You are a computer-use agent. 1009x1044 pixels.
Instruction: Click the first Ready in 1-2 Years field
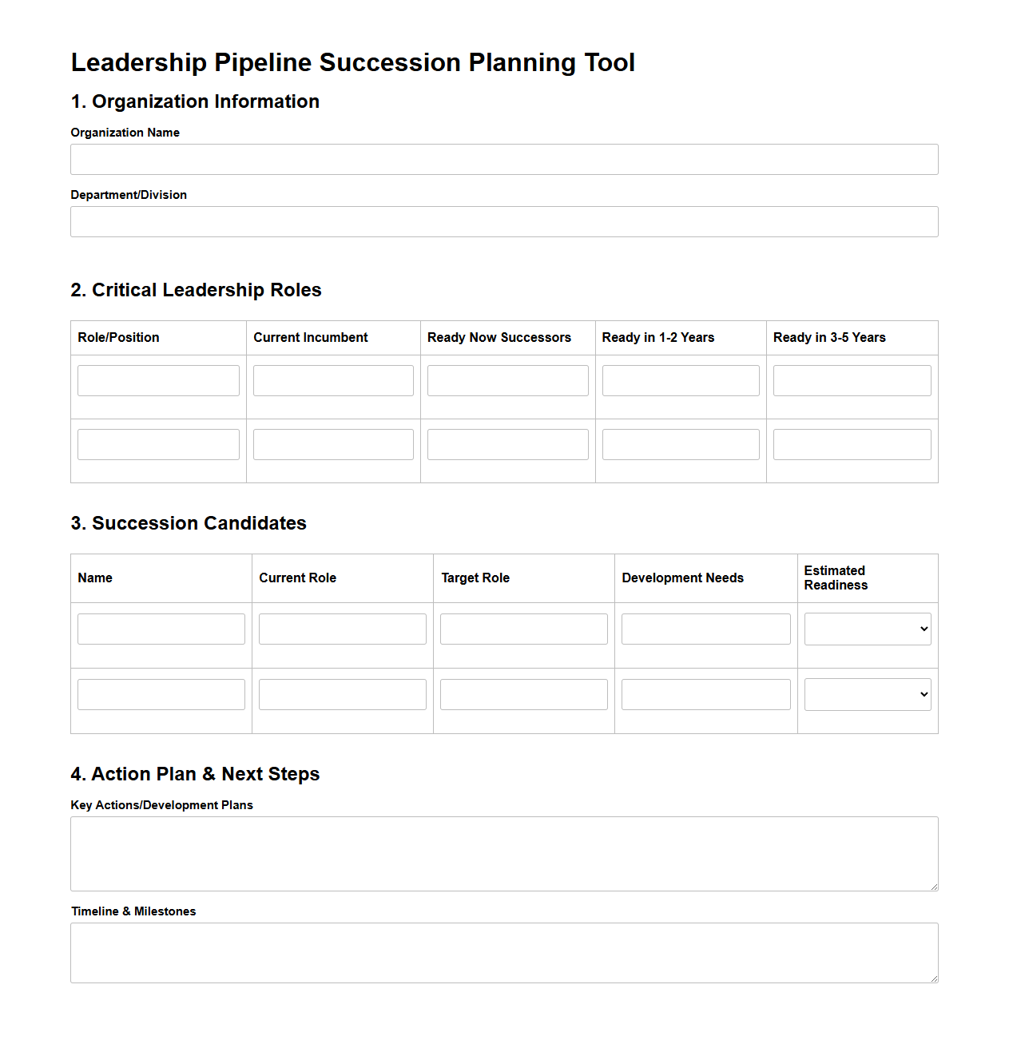click(x=680, y=380)
